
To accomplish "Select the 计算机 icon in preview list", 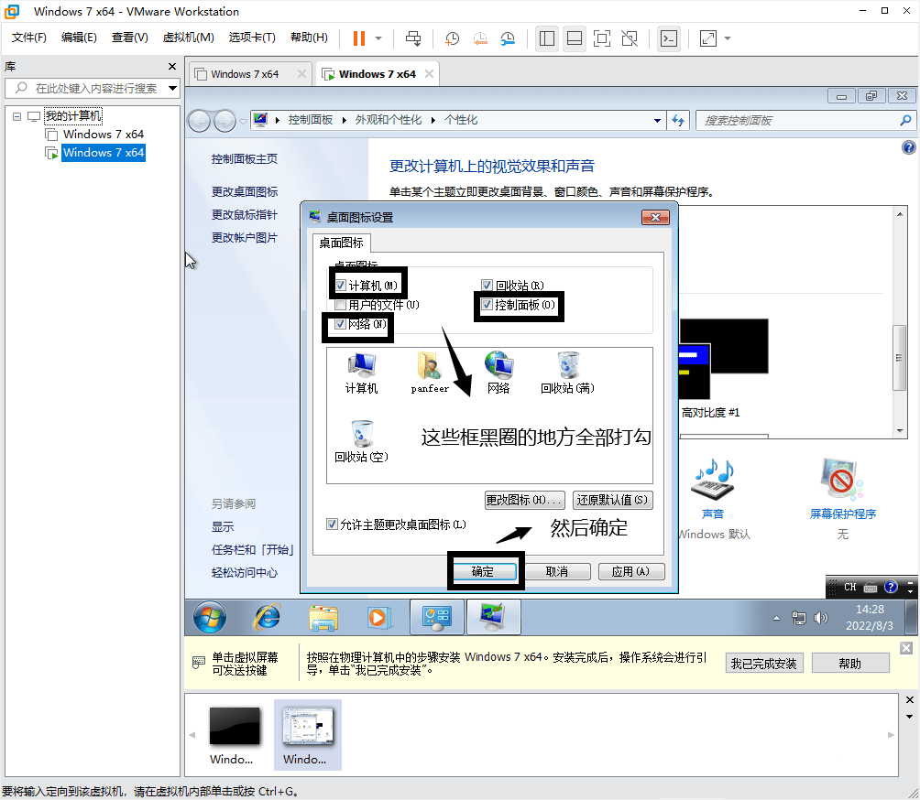I will click(361, 374).
